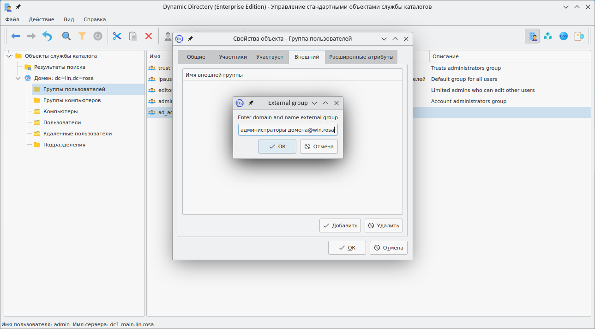Image resolution: width=595 pixels, height=329 pixels.
Task: Confirm with OK in External group dialog
Action: (277, 146)
